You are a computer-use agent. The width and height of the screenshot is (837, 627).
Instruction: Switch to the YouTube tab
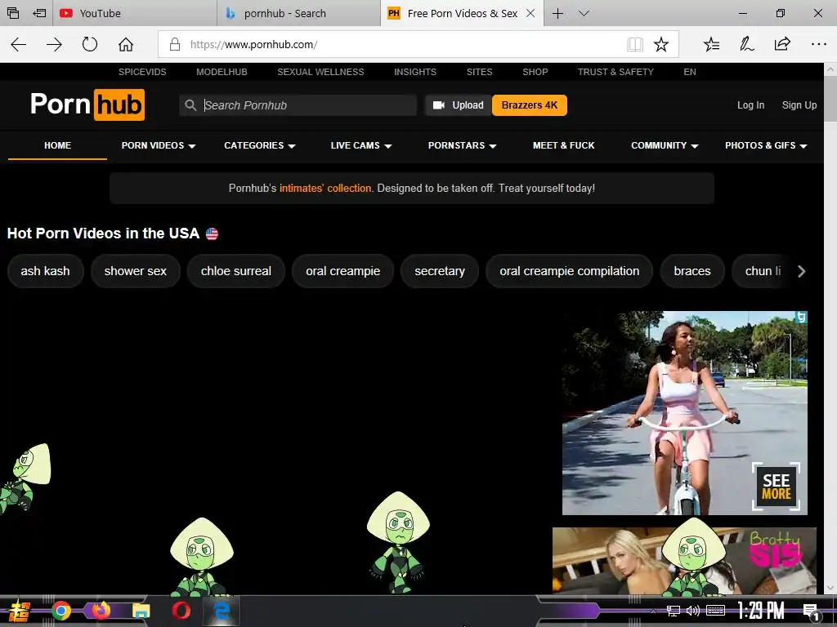click(135, 13)
